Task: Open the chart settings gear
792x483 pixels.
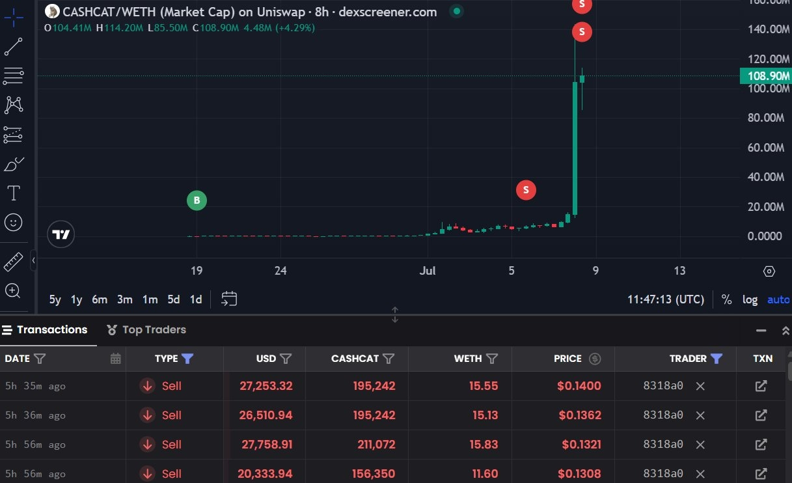Action: click(x=769, y=271)
